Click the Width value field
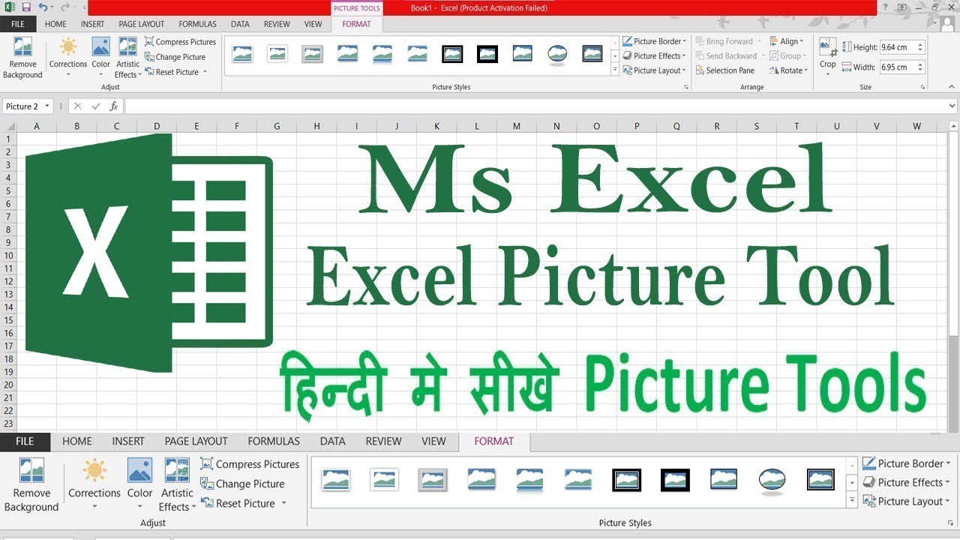This screenshot has width=960, height=540. [x=897, y=67]
